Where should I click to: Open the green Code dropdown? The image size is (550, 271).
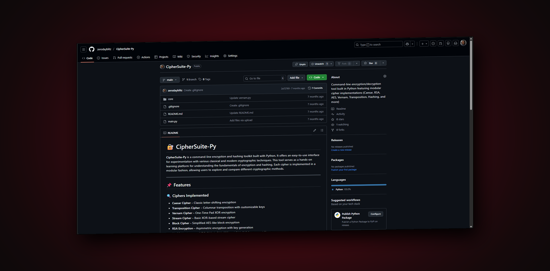pos(316,77)
